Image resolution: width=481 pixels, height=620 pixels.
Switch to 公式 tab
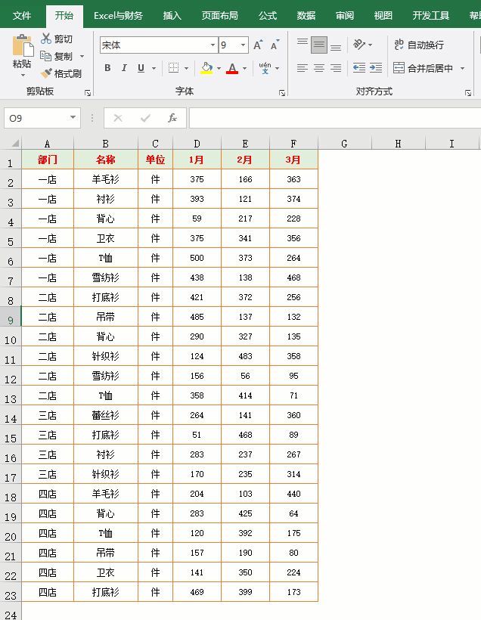268,15
